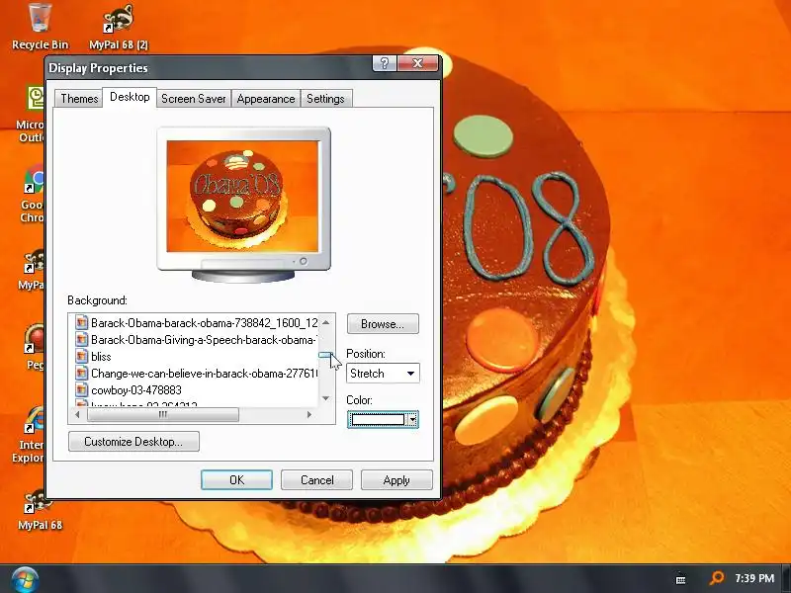Click the monitor wallpaper preview image
This screenshot has height=593, width=791.
click(242, 196)
